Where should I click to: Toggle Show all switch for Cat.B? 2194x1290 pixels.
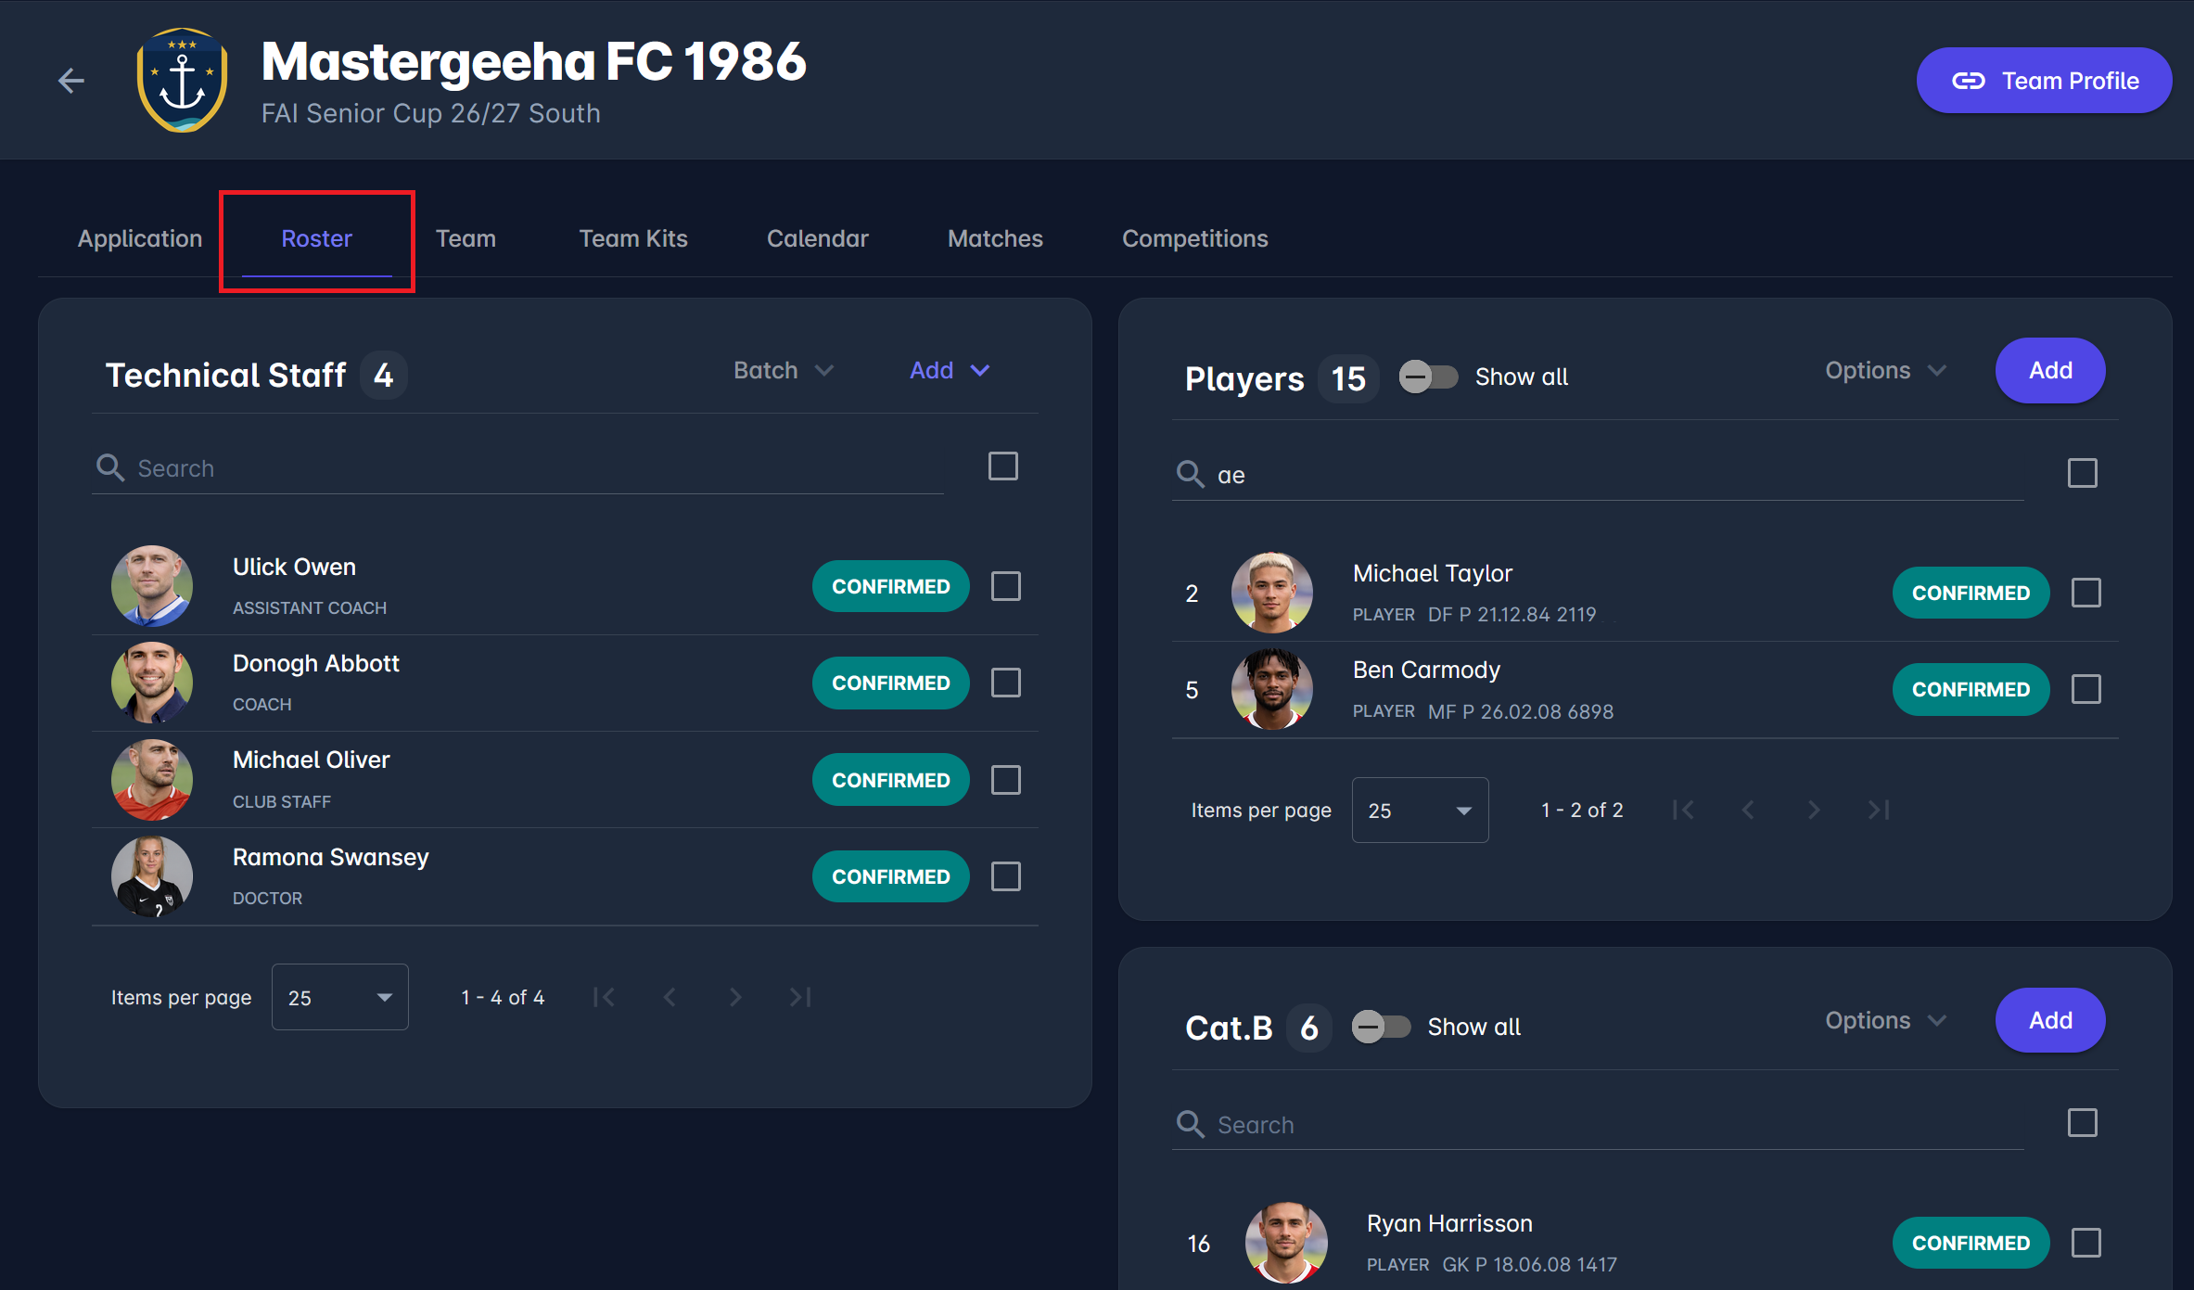click(x=1381, y=1027)
